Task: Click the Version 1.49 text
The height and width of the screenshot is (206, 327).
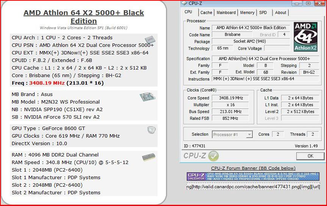Action: [306, 146]
